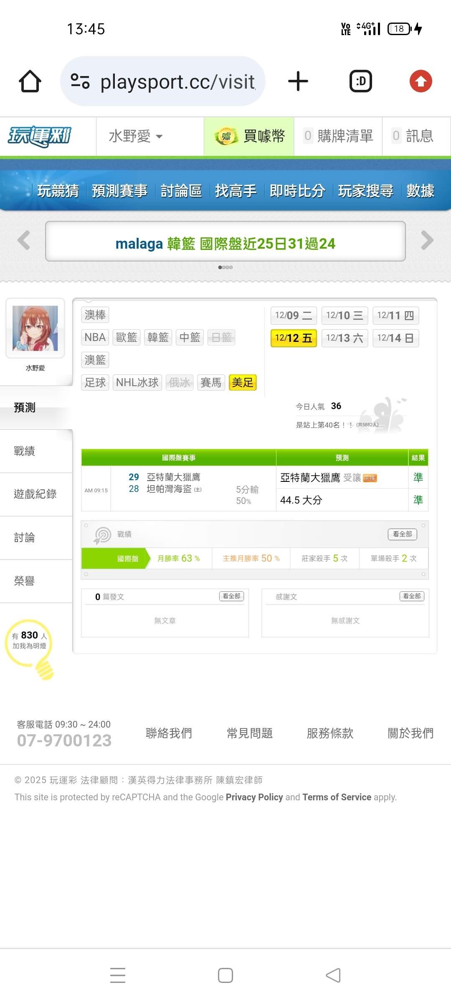Click the 玩運彩 site logo

click(x=40, y=136)
